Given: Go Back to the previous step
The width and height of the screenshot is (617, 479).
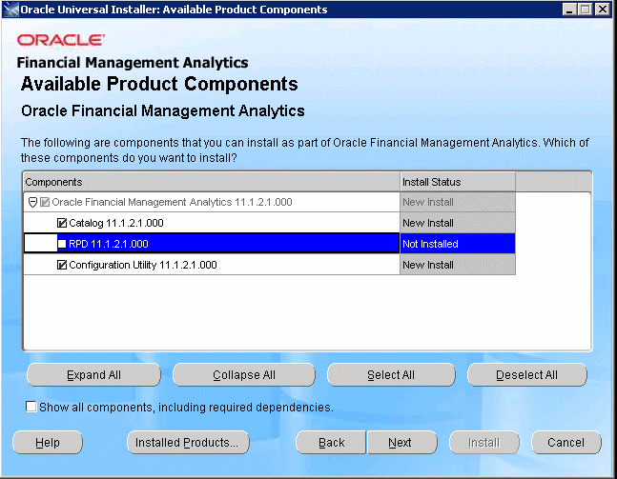Looking at the screenshot, I should (331, 443).
